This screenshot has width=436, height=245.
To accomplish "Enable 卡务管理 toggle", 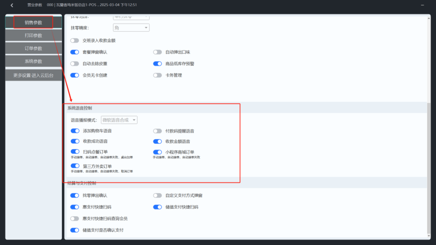I will (x=157, y=75).
